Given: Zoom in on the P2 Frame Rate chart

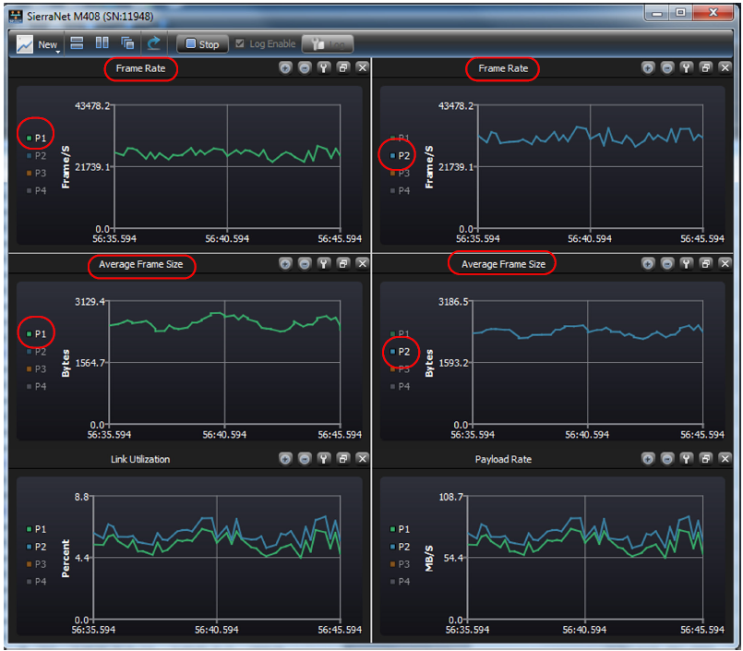Looking at the screenshot, I should pos(648,67).
